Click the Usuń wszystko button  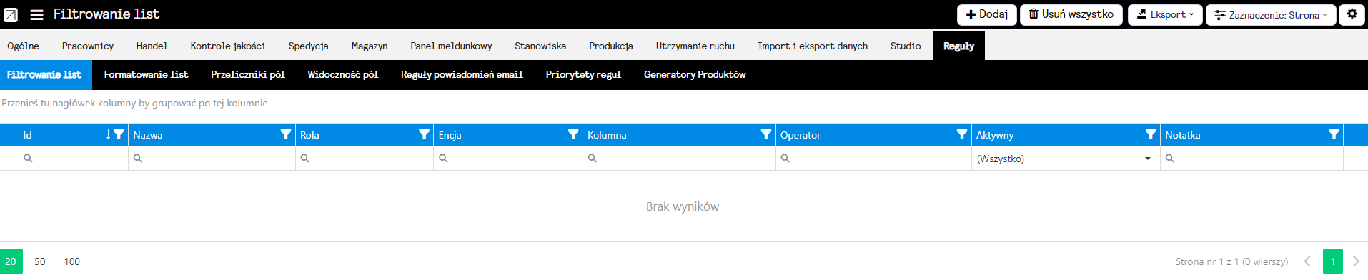(x=1071, y=14)
